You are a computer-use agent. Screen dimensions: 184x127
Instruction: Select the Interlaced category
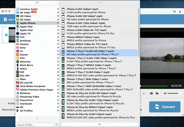[x=37, y=104]
